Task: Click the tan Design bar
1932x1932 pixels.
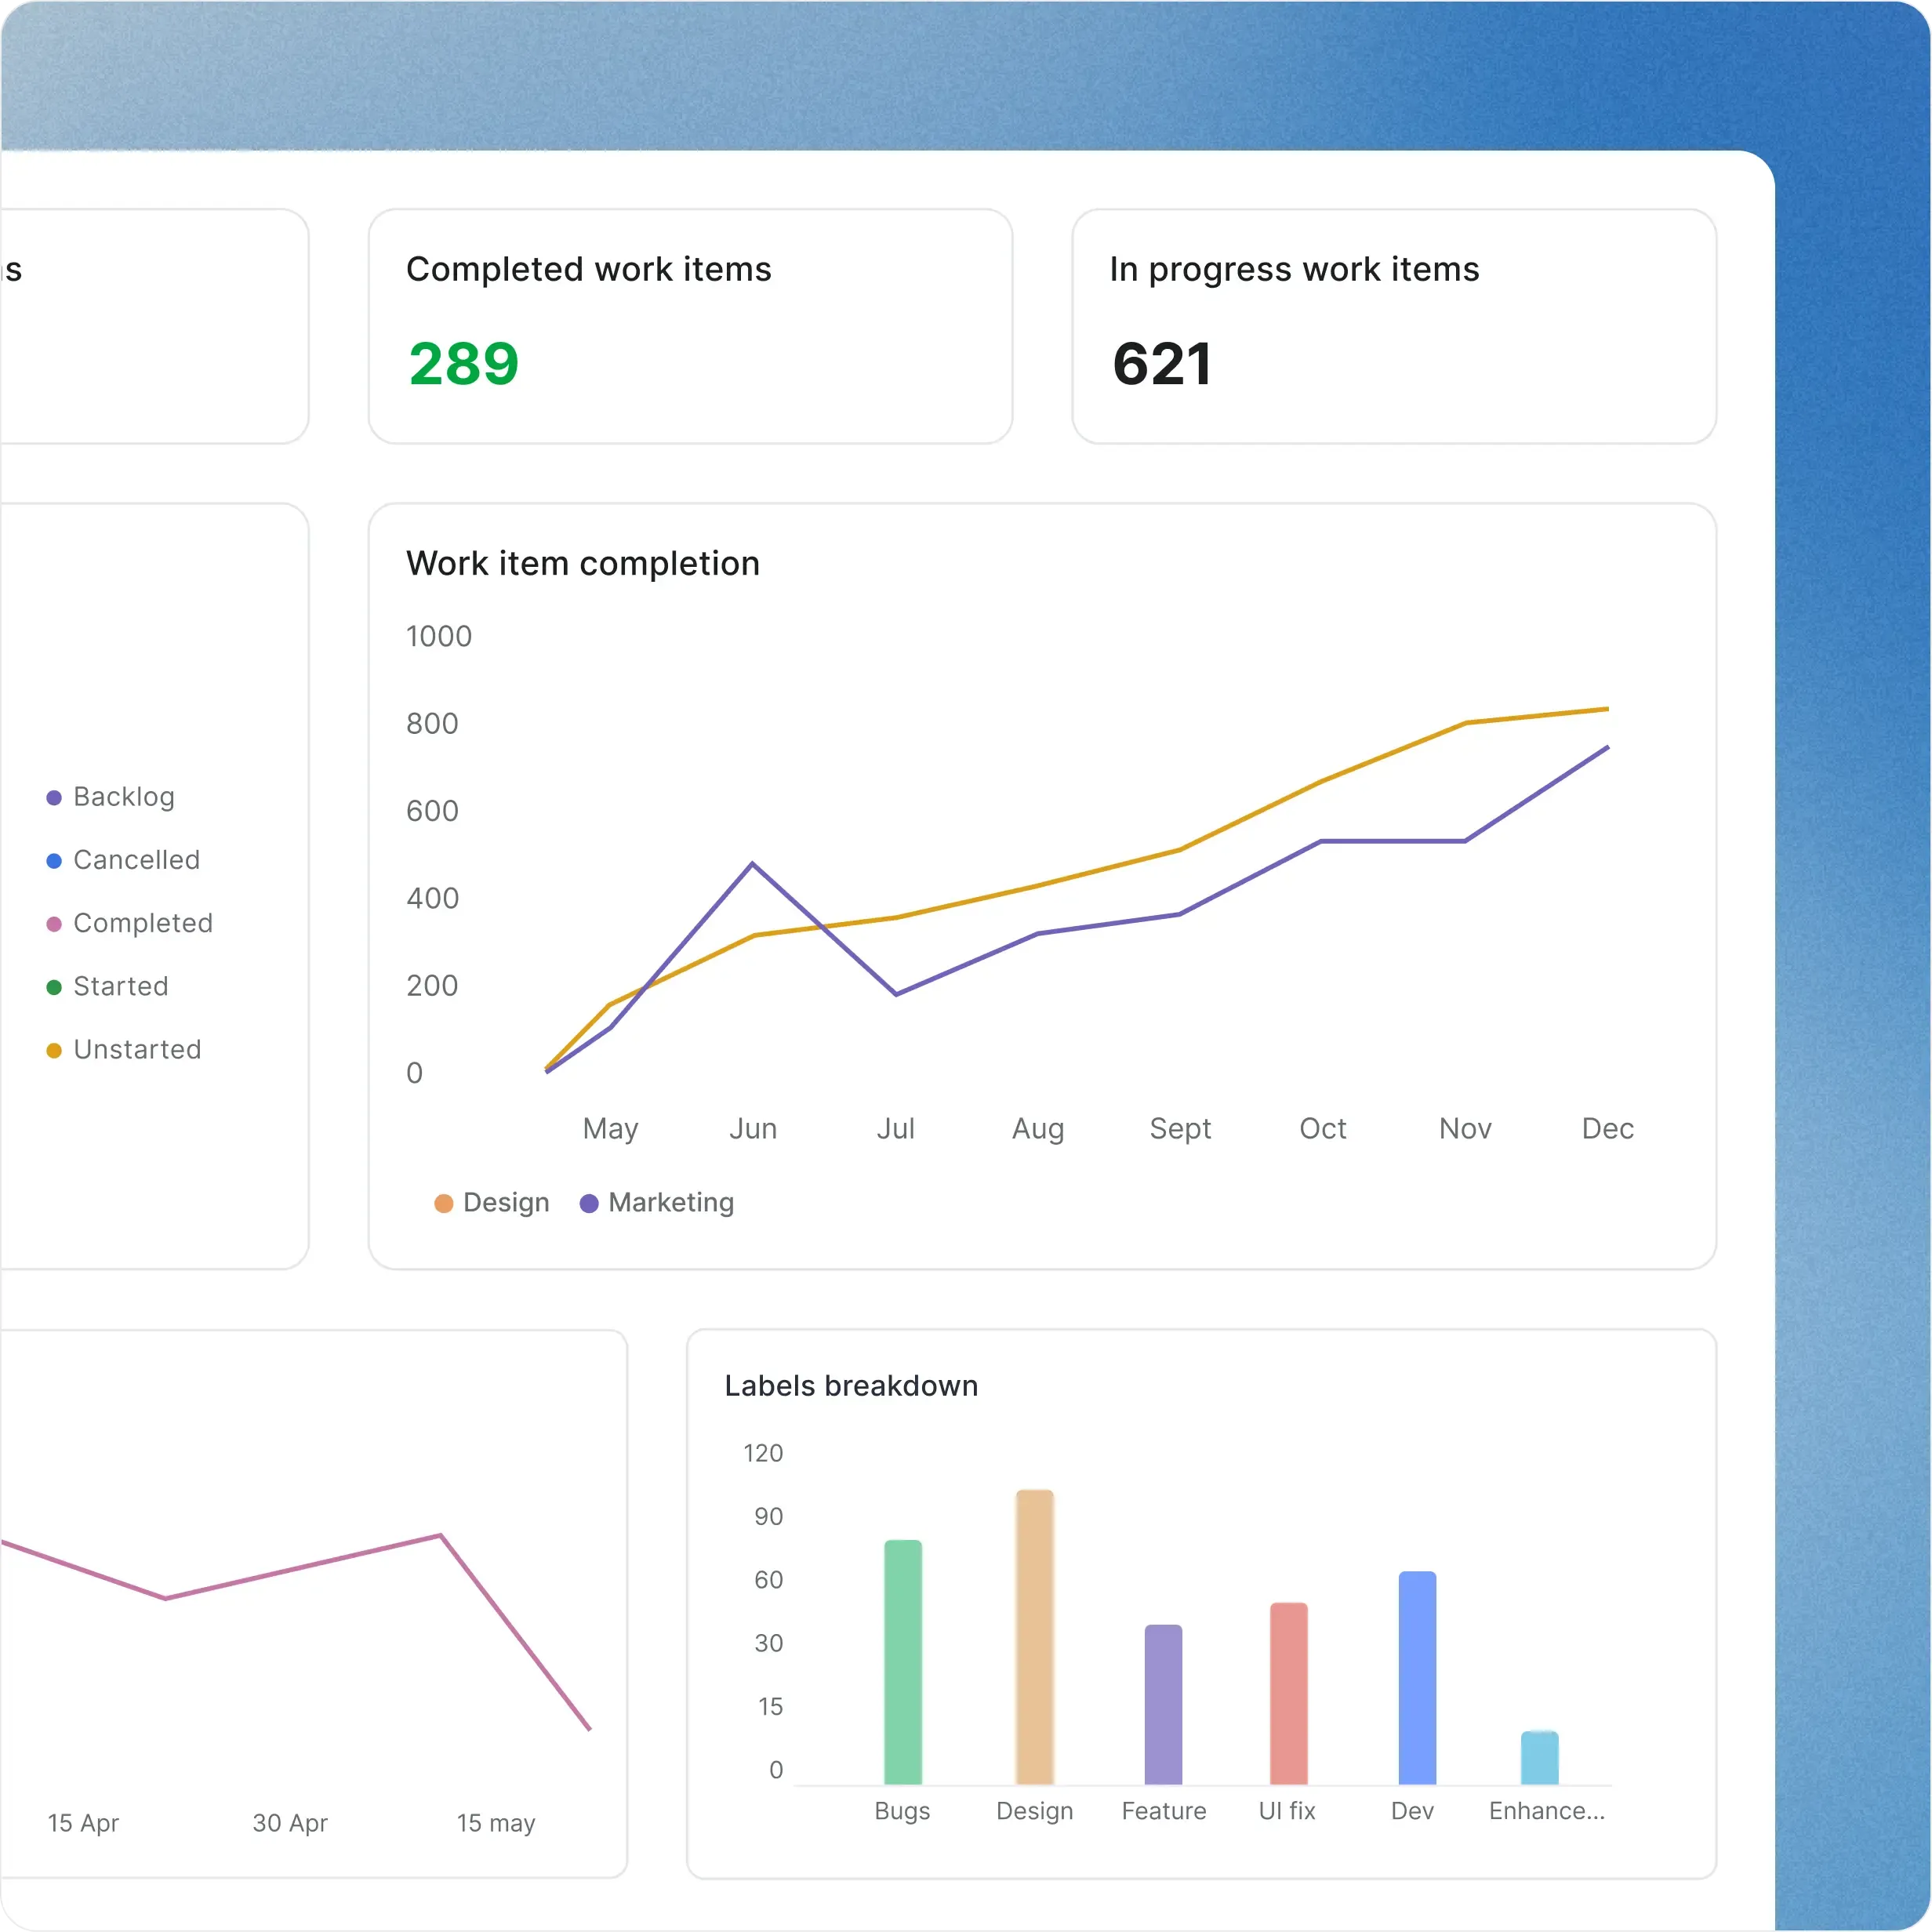Action: pos(1035,1636)
